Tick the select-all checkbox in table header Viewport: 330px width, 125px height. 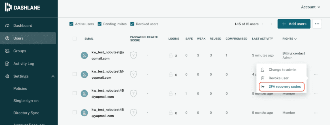click(74, 39)
